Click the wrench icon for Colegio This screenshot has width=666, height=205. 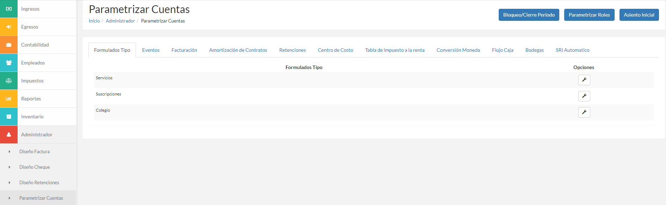(584, 112)
